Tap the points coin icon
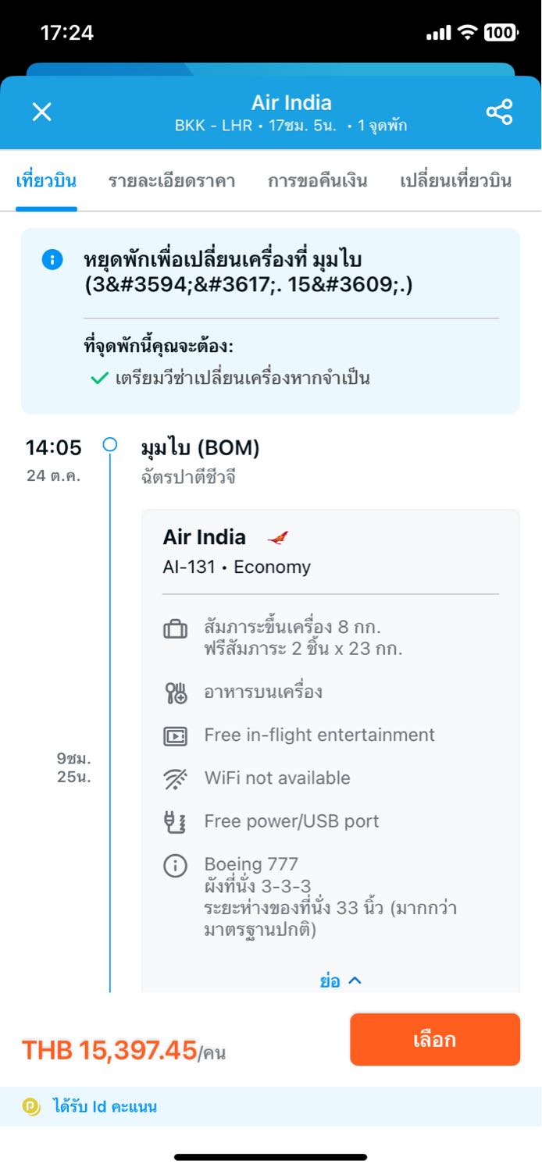The image size is (542, 1171). coord(32,1107)
